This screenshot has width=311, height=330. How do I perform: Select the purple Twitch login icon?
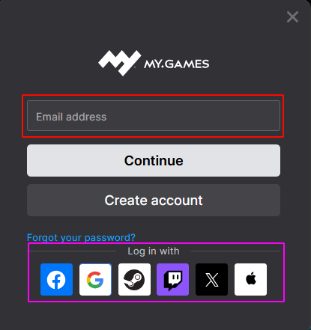tap(173, 279)
